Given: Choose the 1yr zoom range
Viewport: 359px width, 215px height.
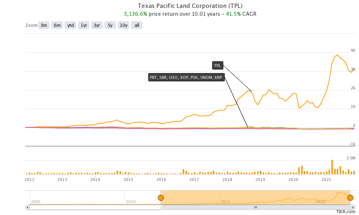Looking at the screenshot, I should [84, 25].
